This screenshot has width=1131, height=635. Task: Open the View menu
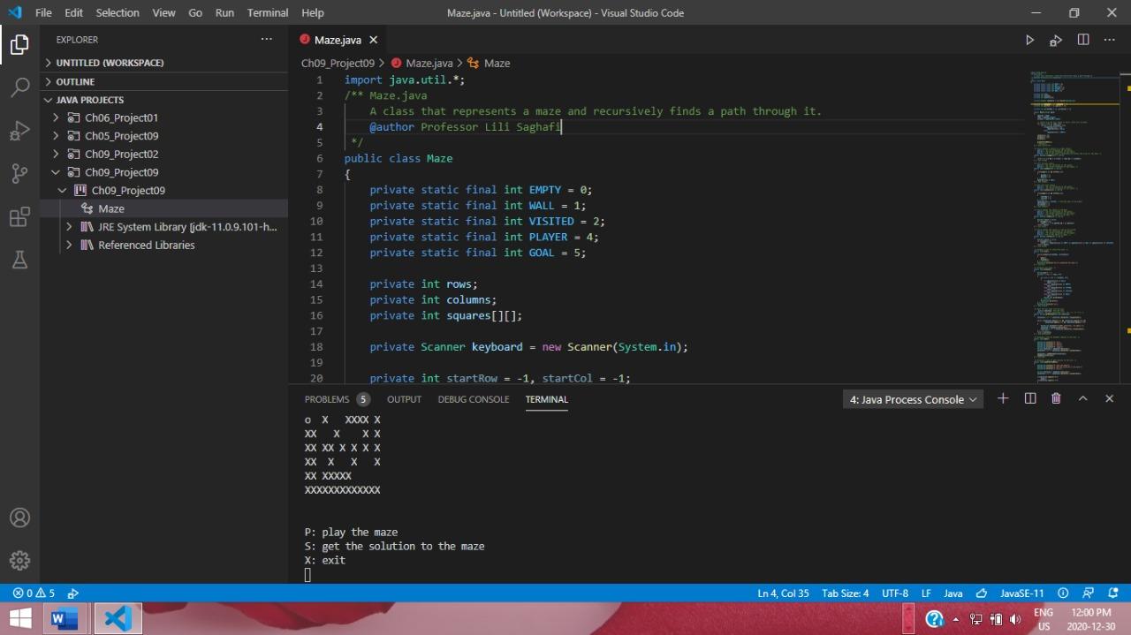coord(163,12)
